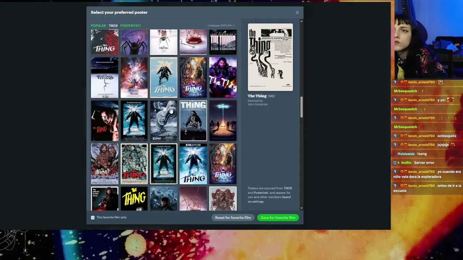Click the streamer webcam feed

(x=429, y=40)
